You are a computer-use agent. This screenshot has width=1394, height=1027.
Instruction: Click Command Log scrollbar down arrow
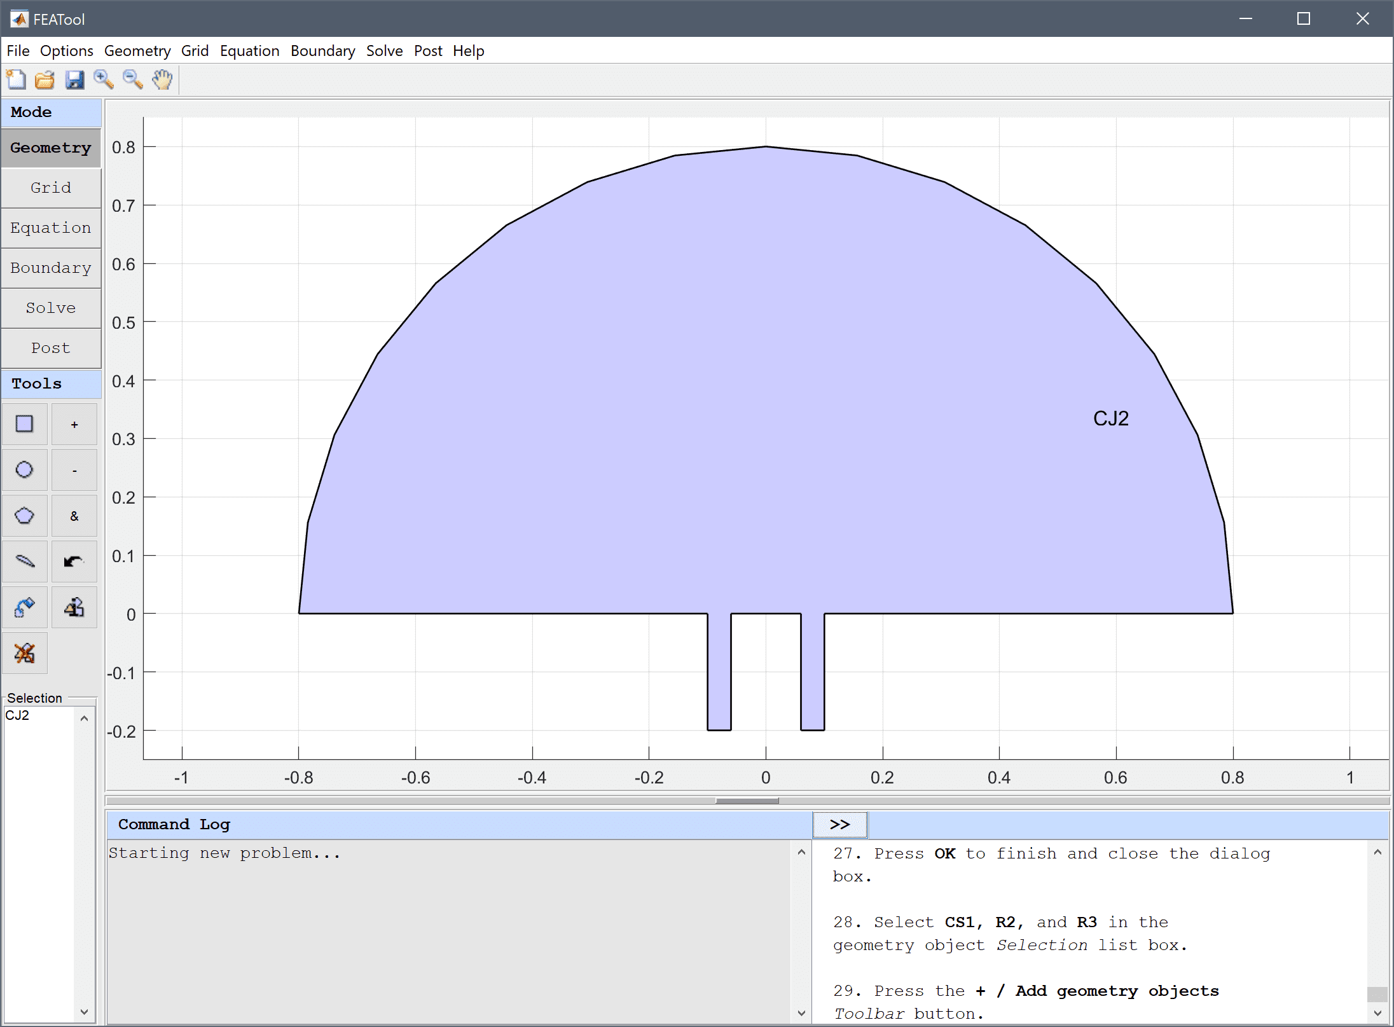click(x=801, y=1013)
